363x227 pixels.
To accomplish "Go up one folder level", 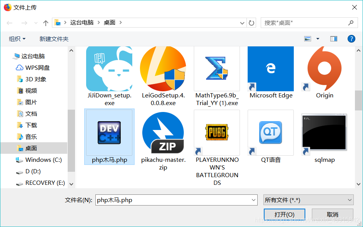I will pos(46,23).
